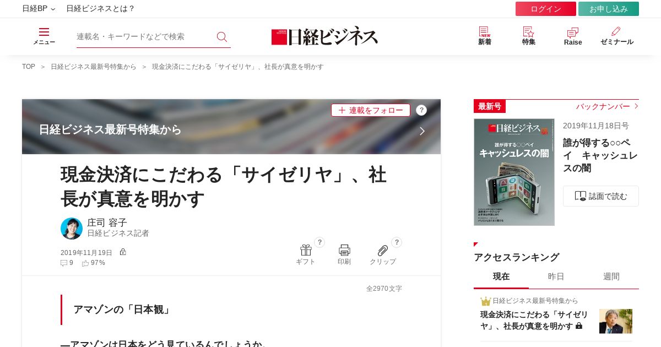
Task: Click the red search magnifier icon
Action: tap(222, 36)
